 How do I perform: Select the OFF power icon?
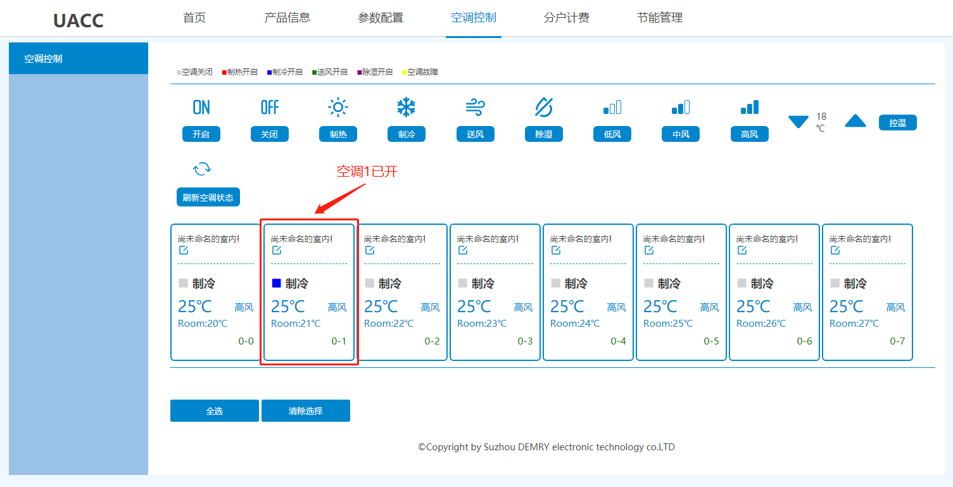270,106
